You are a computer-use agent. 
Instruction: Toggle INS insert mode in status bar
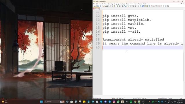(181, 98)
